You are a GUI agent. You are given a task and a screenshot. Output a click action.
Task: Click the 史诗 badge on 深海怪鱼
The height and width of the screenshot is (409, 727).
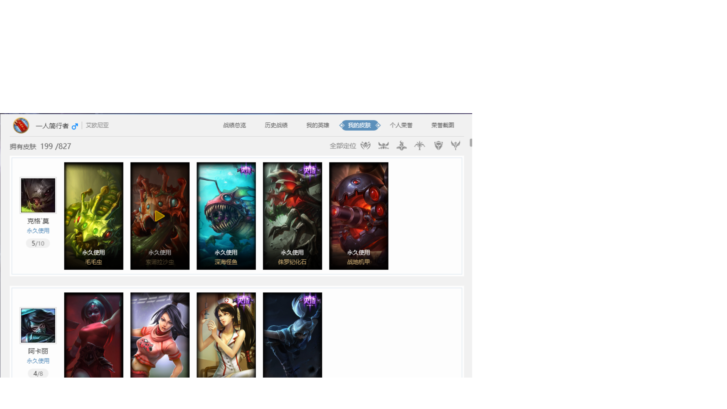click(246, 170)
